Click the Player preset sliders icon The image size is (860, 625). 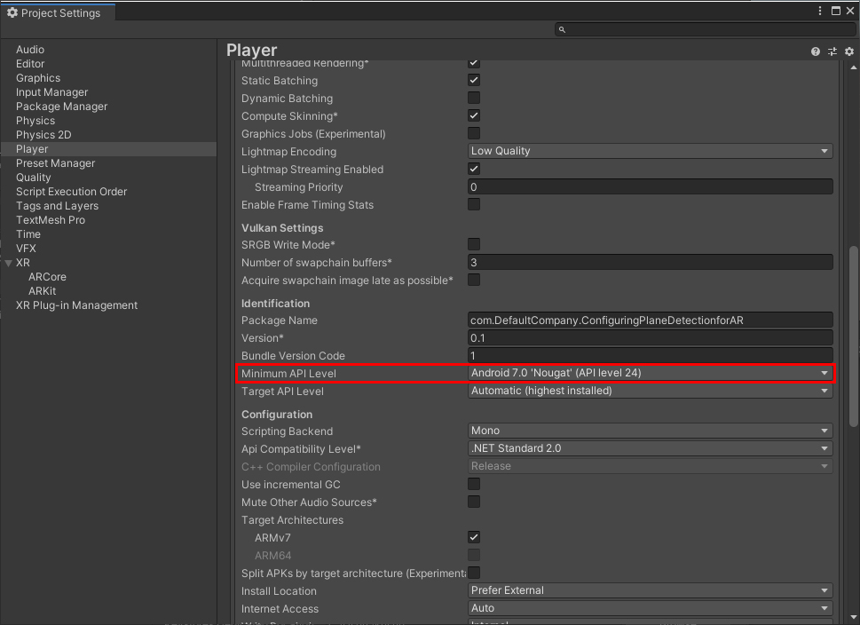click(832, 51)
